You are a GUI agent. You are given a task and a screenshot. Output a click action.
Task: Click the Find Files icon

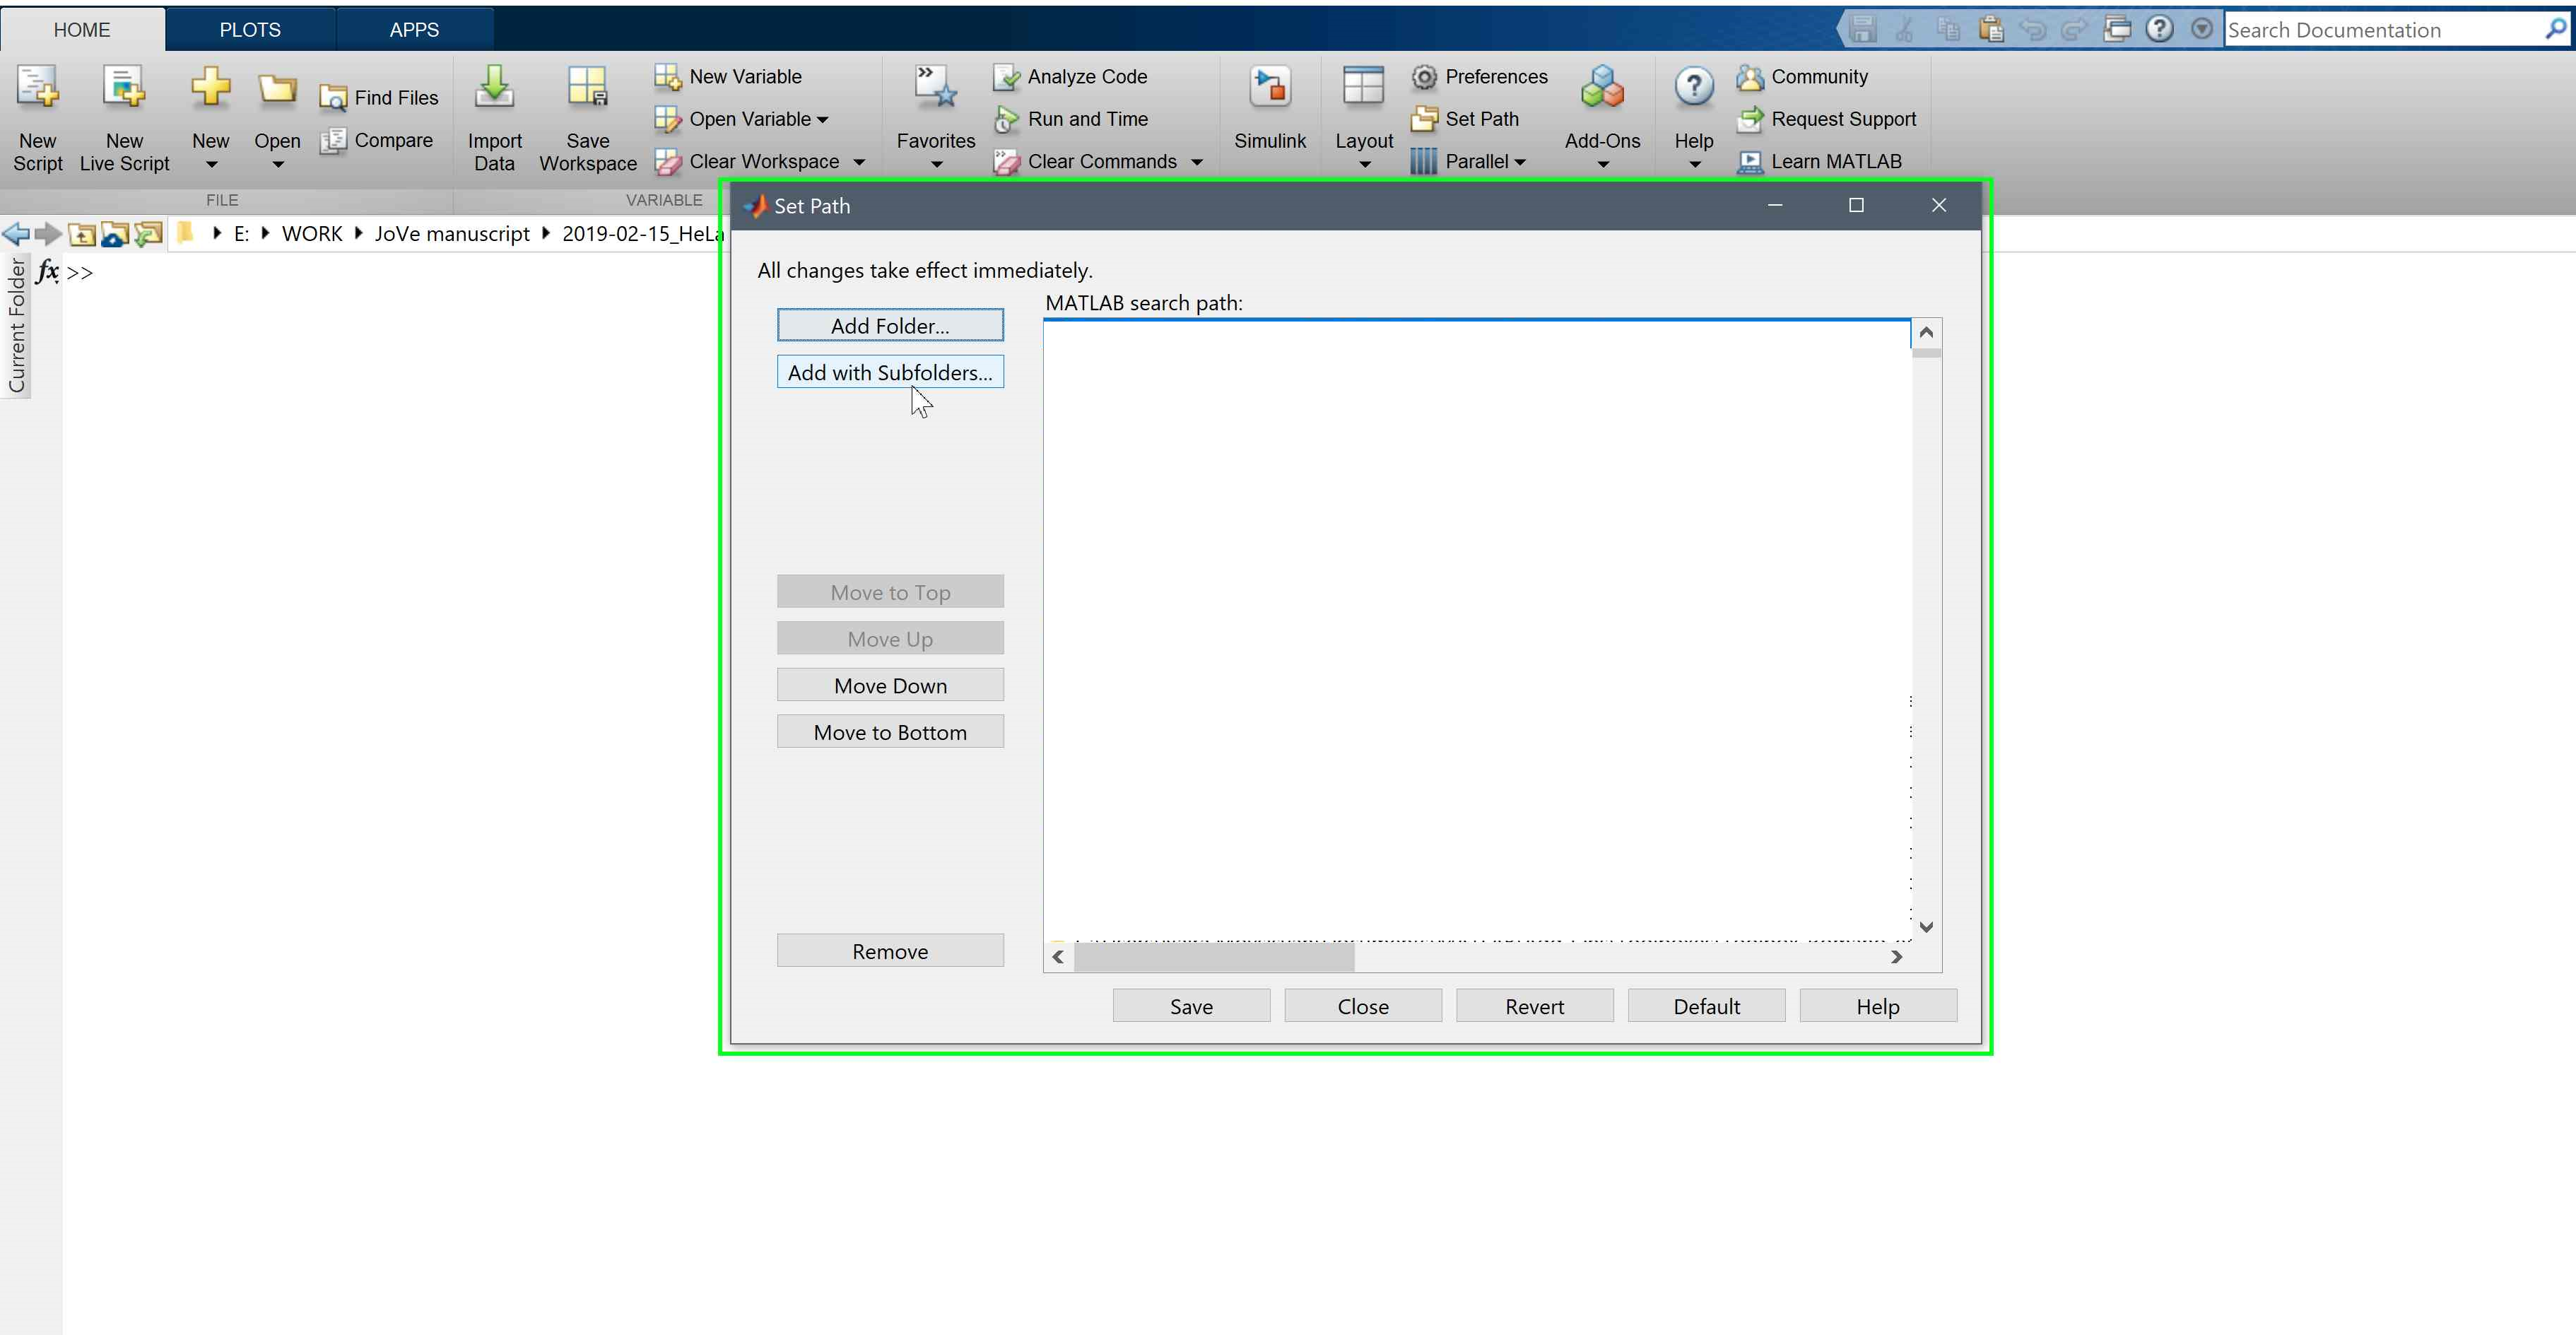click(333, 98)
